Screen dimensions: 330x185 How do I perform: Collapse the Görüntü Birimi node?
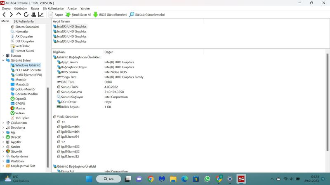click(3, 60)
